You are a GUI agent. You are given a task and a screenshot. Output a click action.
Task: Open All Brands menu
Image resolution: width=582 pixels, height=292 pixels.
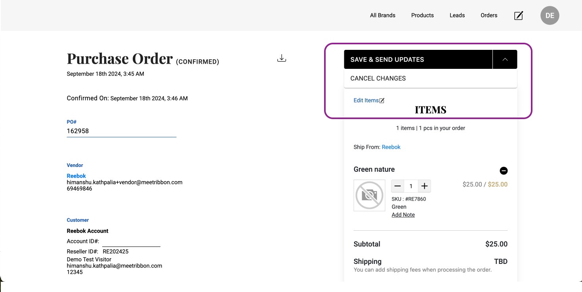382,15
